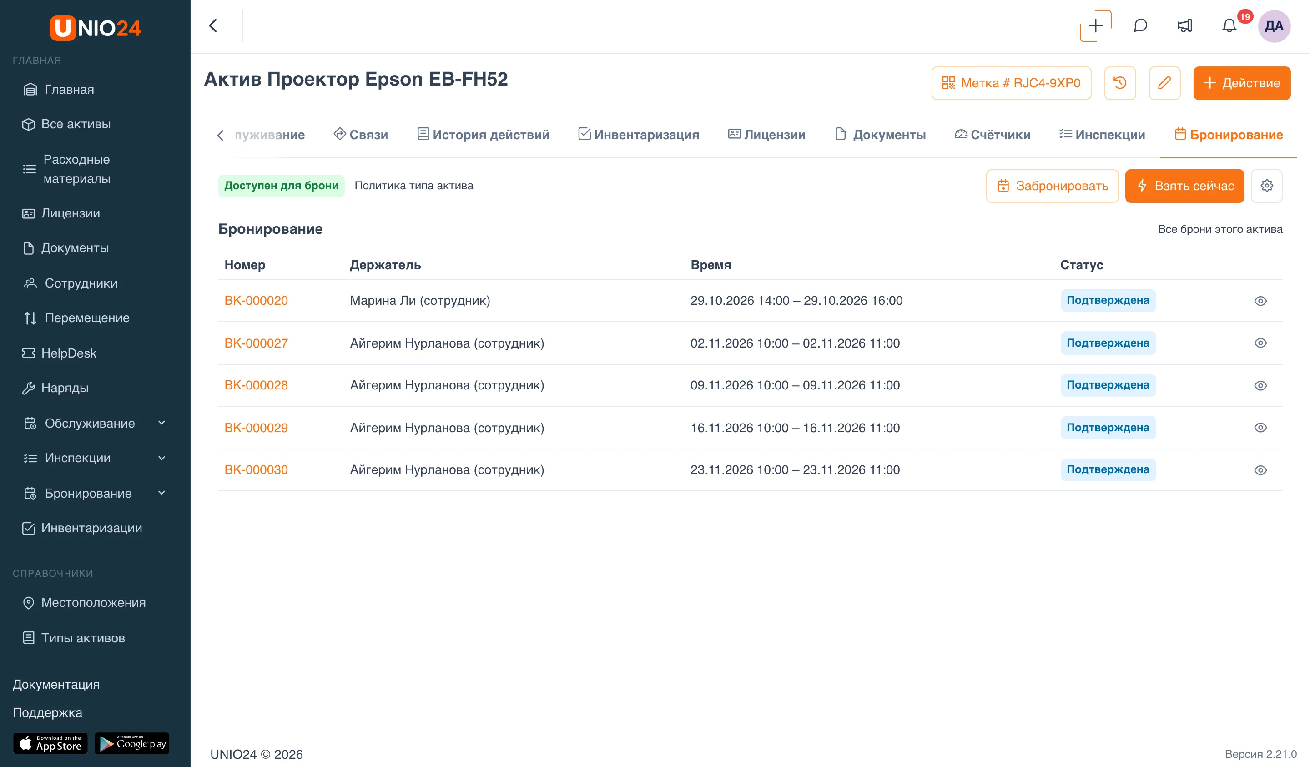
Task: Open asset history clock icon button
Action: tap(1120, 83)
